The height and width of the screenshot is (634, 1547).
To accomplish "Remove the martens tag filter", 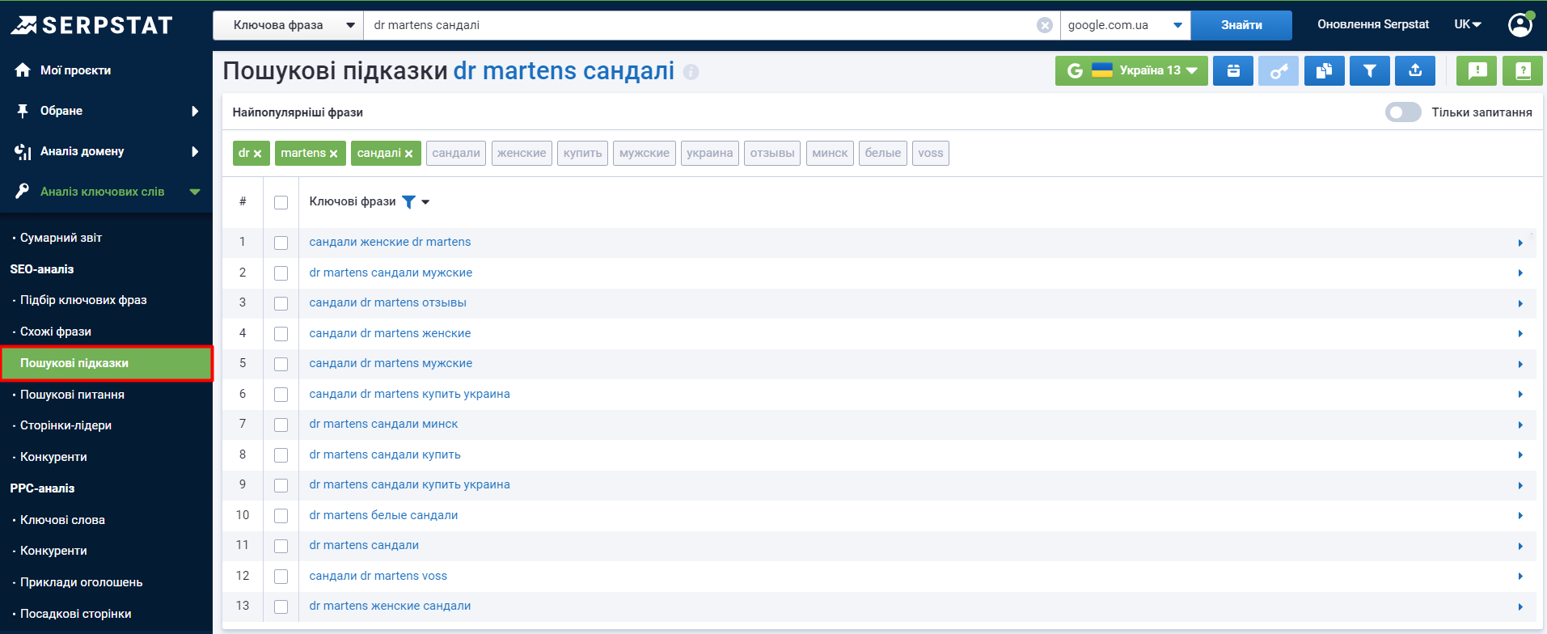I will tap(333, 154).
